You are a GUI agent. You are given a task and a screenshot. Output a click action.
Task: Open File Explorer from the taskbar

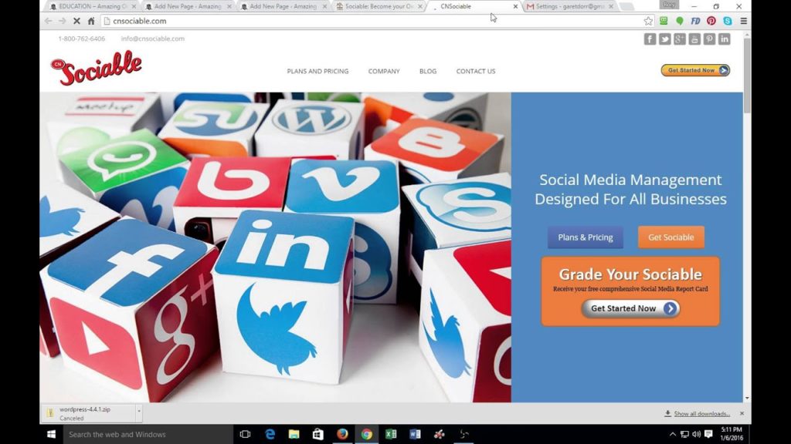click(294, 434)
